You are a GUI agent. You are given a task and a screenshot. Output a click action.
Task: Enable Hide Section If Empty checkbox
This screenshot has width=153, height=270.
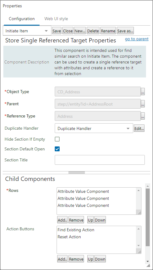[x=57, y=139]
